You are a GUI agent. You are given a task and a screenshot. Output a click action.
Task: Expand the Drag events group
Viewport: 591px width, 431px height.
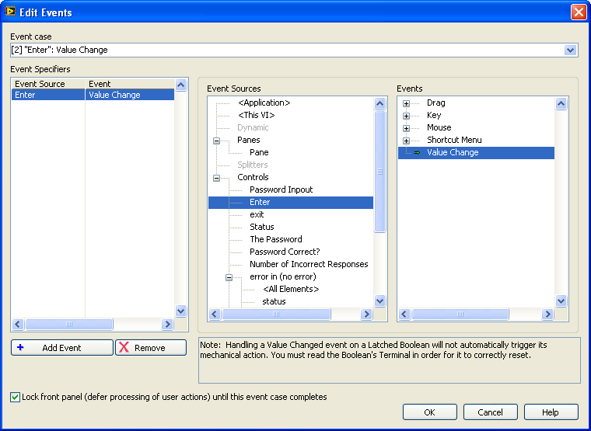[x=406, y=103]
